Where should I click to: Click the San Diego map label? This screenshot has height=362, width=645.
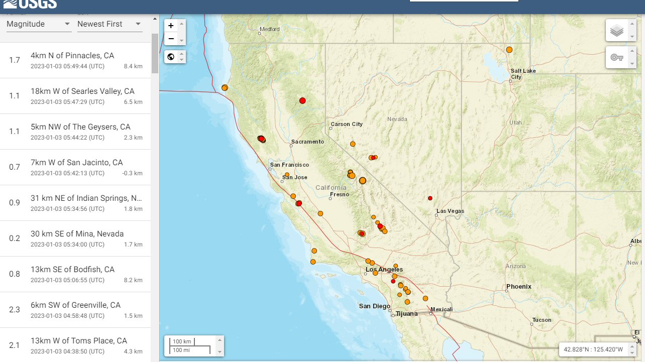[375, 306]
